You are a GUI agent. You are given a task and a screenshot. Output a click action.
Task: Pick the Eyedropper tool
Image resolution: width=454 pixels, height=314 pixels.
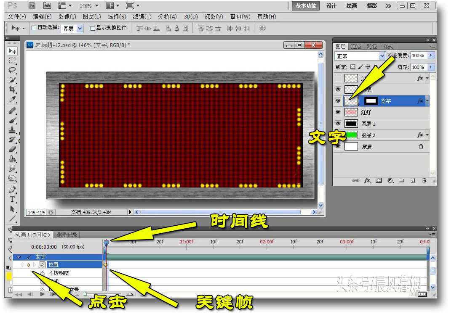pos(12,100)
